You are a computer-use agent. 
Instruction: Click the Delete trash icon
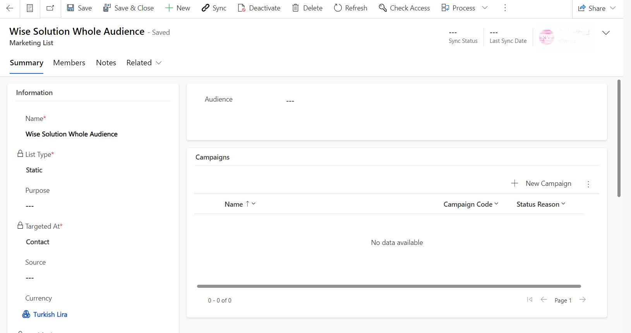point(295,8)
